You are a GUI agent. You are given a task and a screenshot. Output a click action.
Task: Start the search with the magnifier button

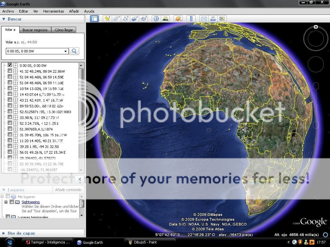[74, 51]
